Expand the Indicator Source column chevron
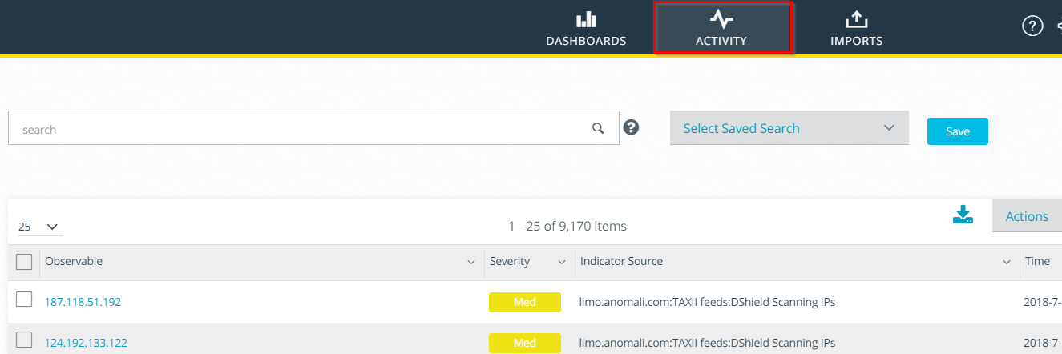 (1006, 262)
